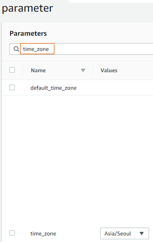Screen dimensions: 153x242
Task: Open the Asia/Seoul value dropdown
Action: [x=125, y=234]
